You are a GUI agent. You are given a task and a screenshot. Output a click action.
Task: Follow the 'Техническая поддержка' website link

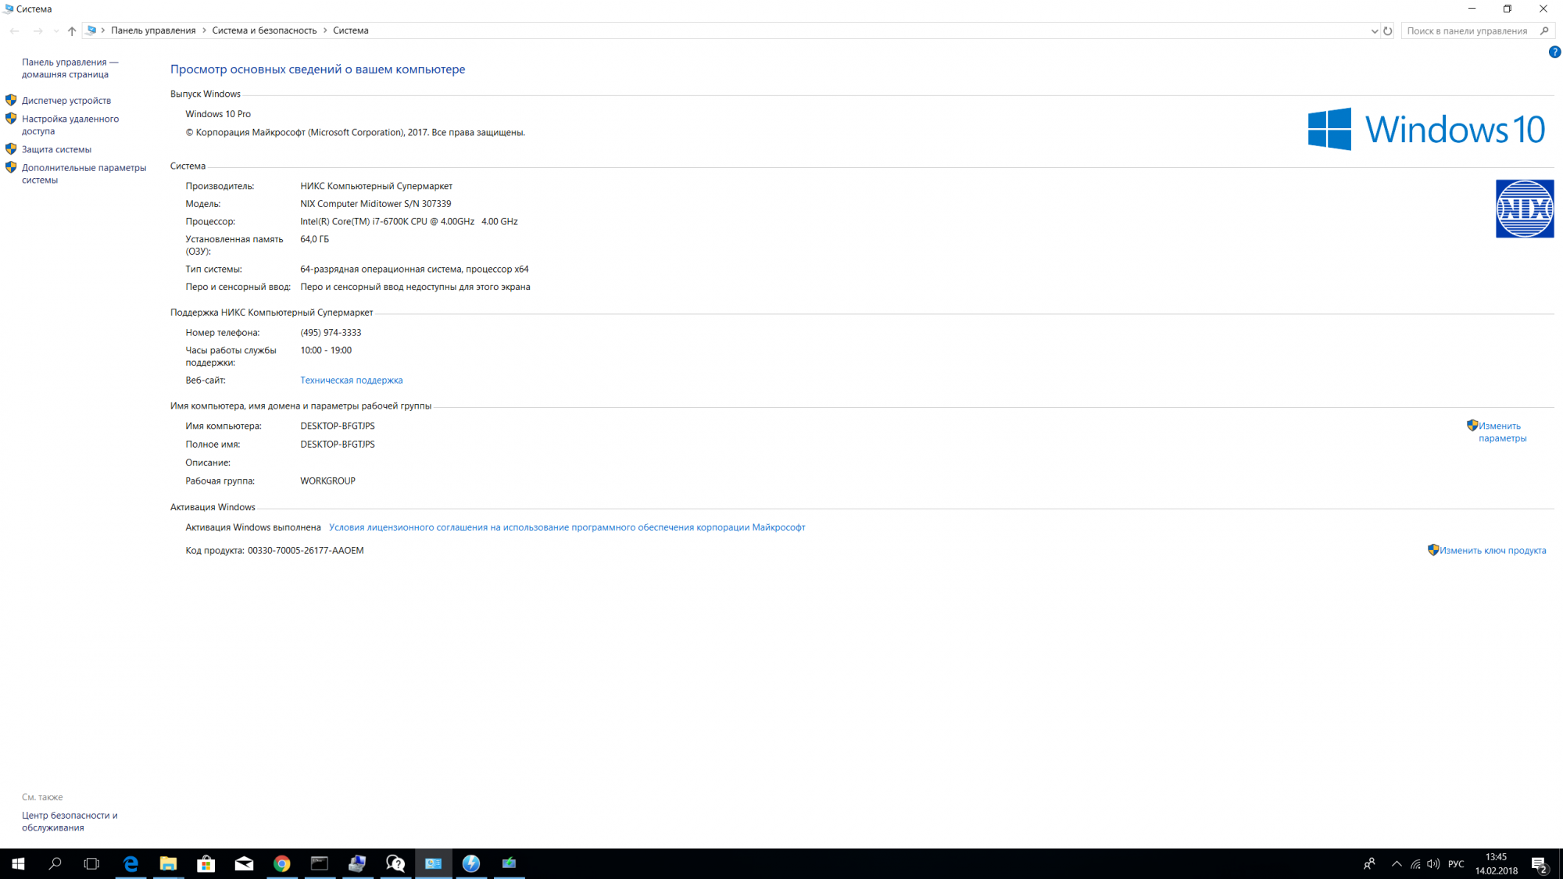[352, 381]
